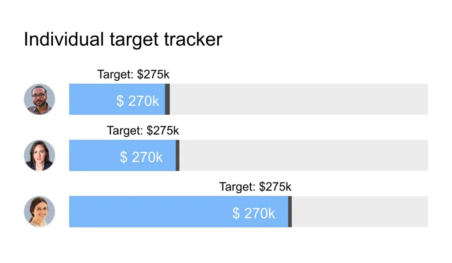
Task: Click the blue fill's left end, middle bar
Action: click(x=72, y=156)
